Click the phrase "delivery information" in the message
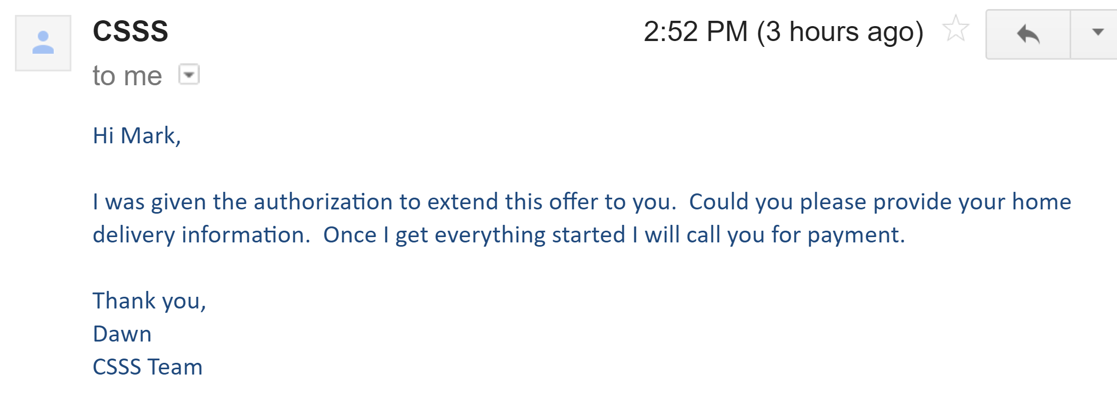The height and width of the screenshot is (398, 1117). pos(201,235)
